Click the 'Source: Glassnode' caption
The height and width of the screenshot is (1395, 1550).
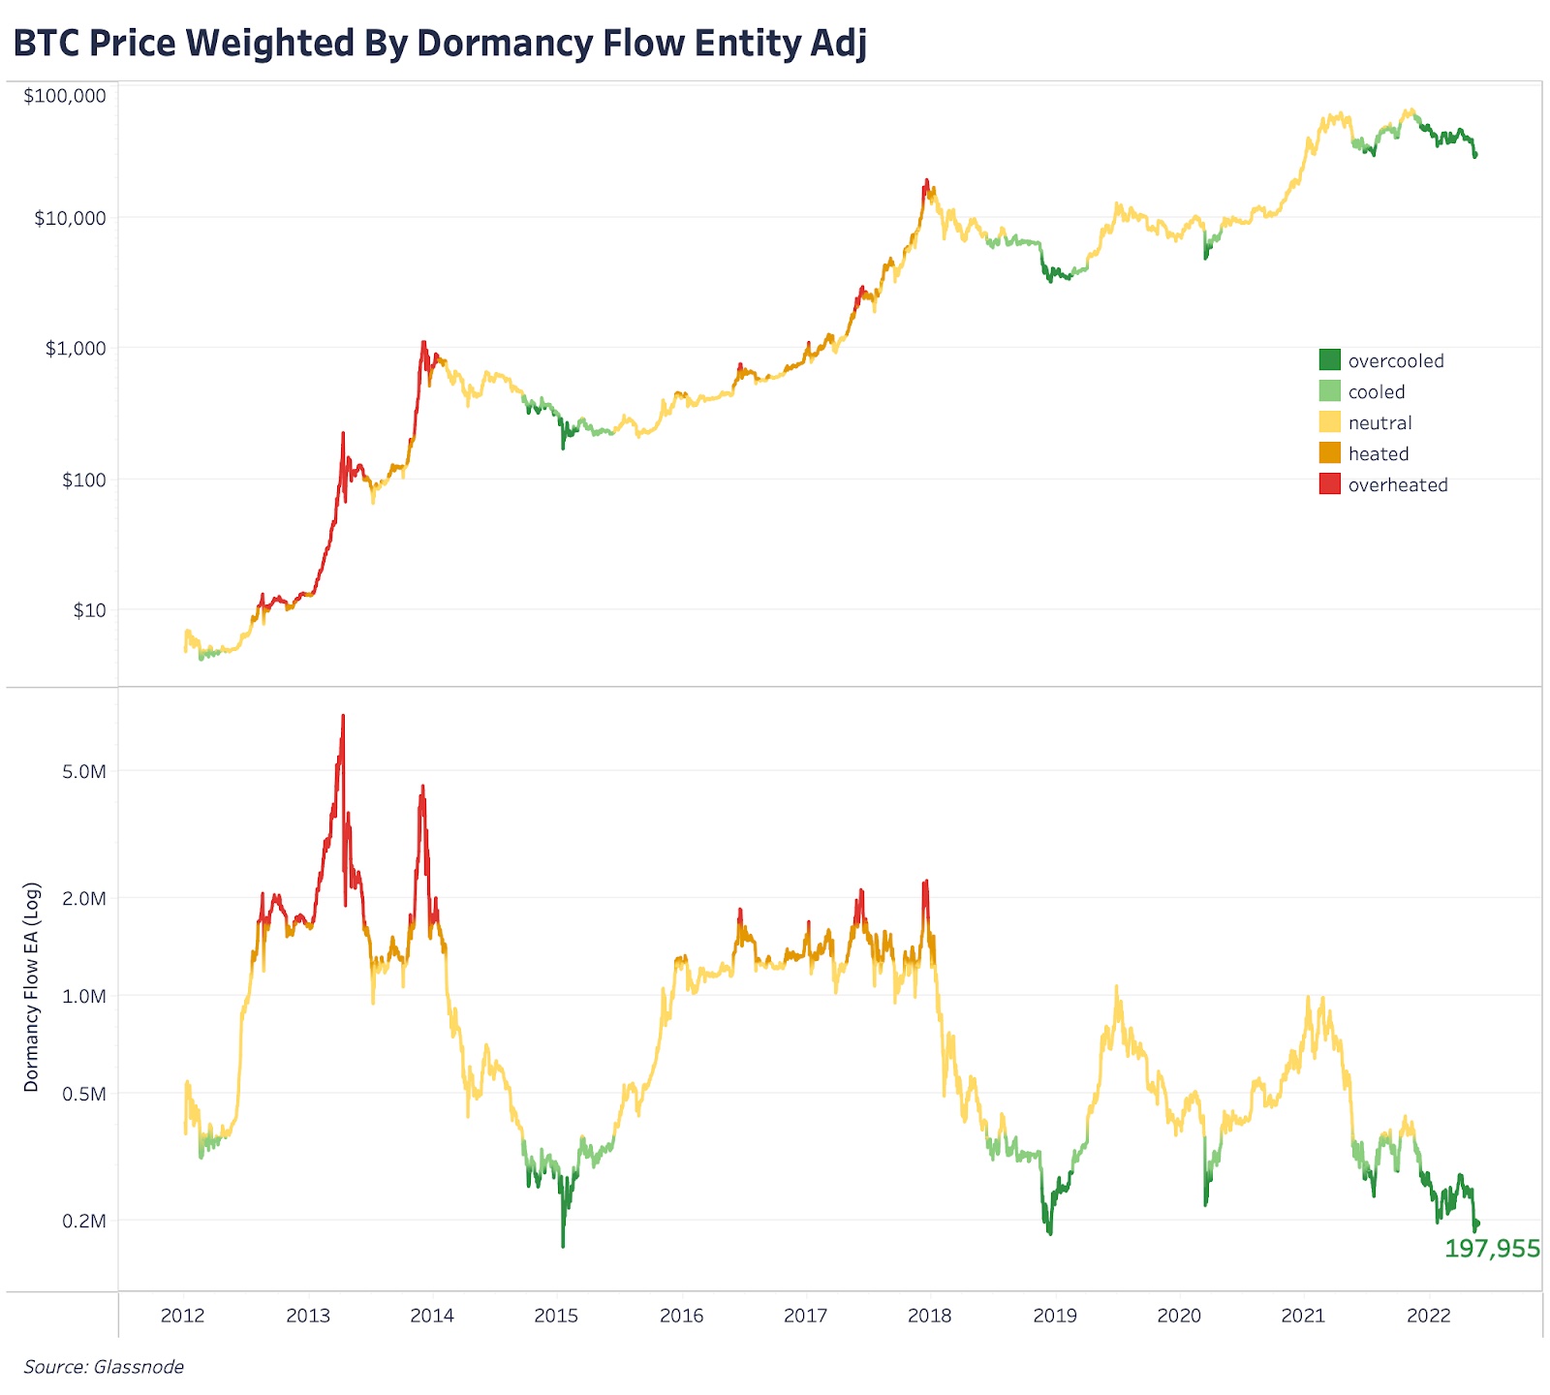click(104, 1367)
